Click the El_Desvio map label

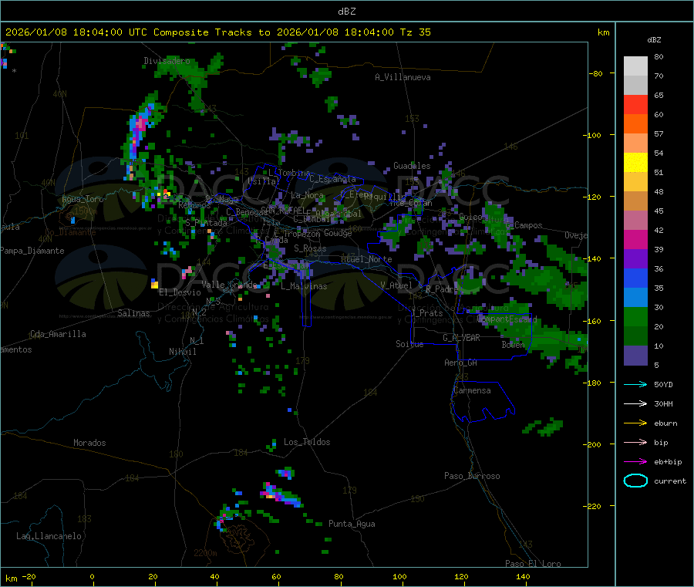pos(180,292)
